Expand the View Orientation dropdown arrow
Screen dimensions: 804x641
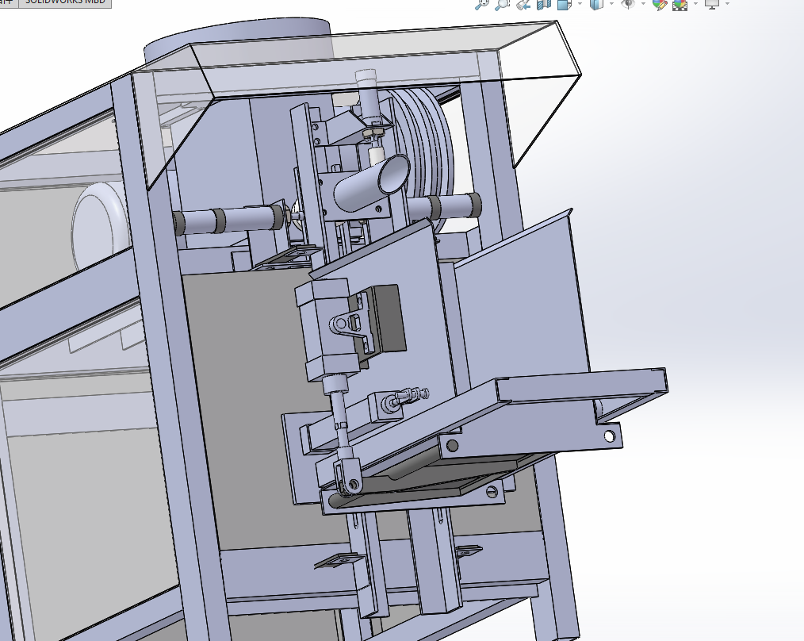(580, 4)
